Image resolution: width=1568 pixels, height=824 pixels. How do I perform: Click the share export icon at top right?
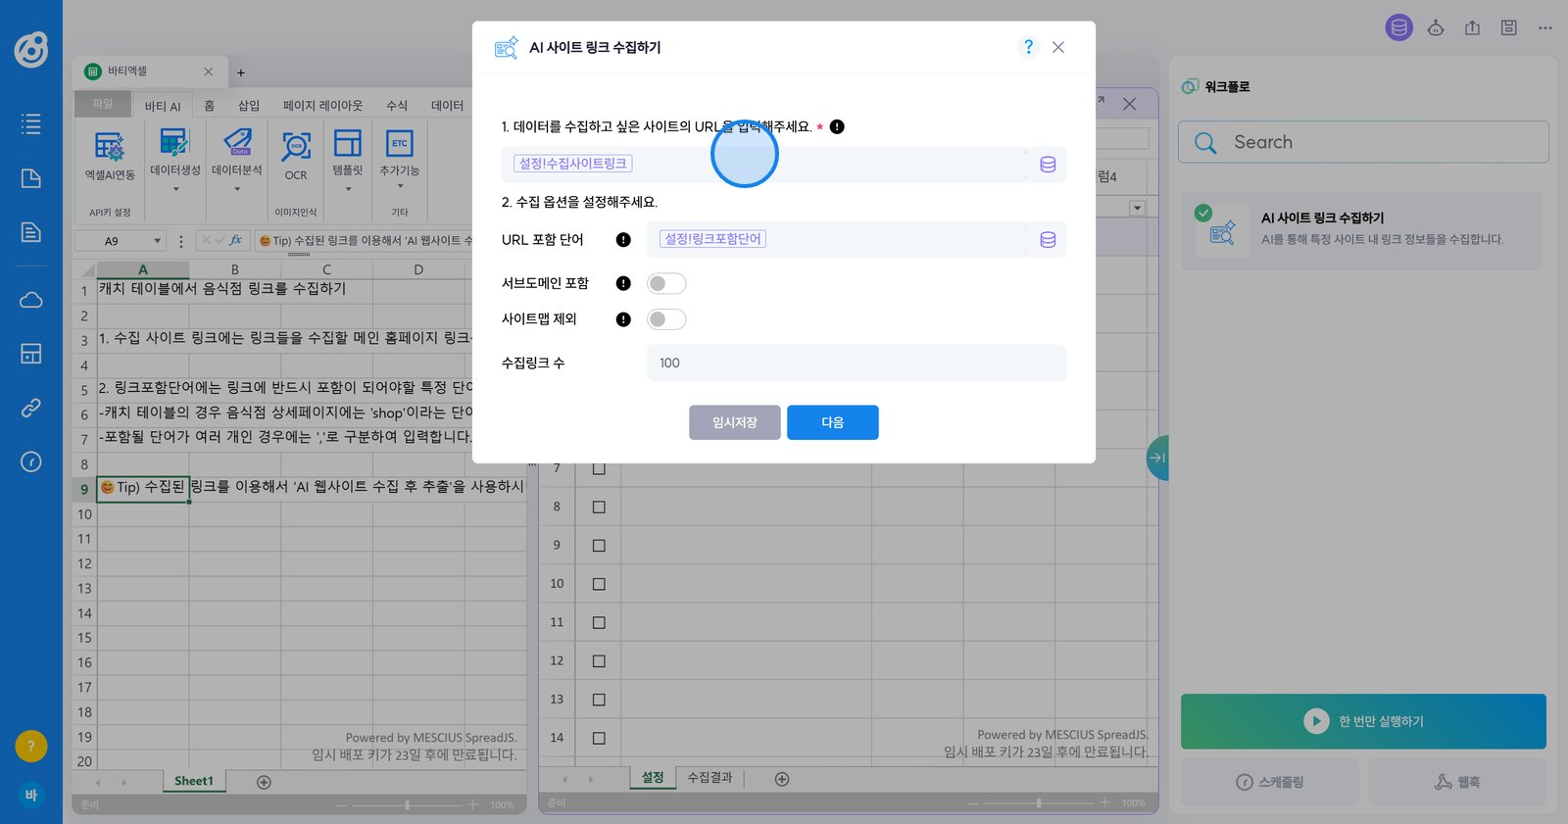1472,27
